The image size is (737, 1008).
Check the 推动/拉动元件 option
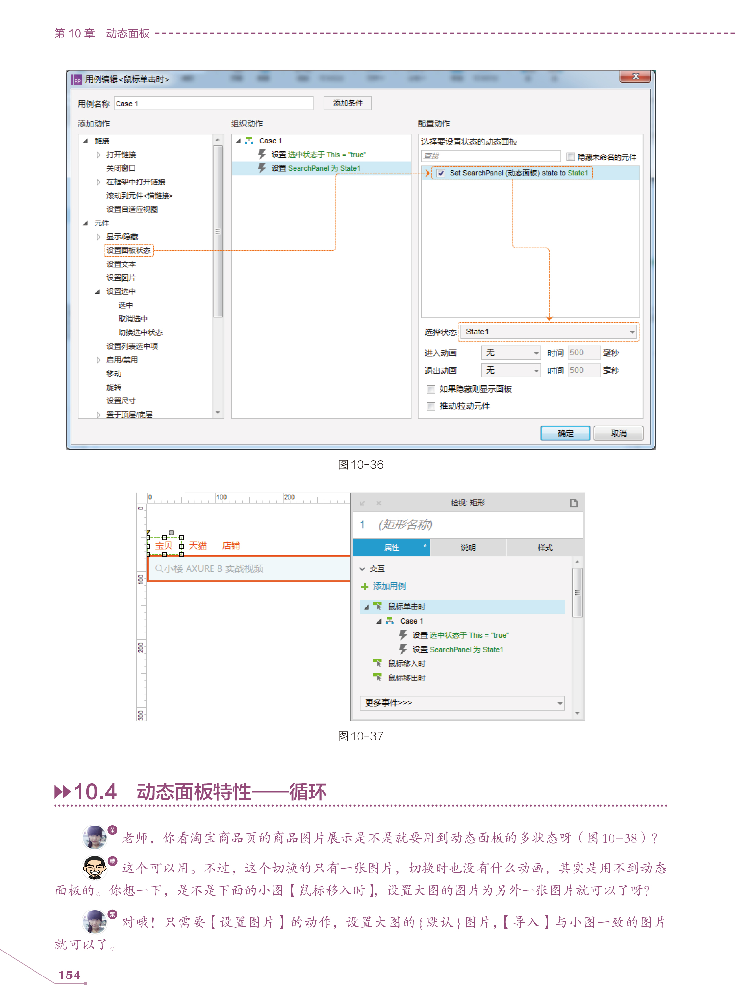point(431,406)
